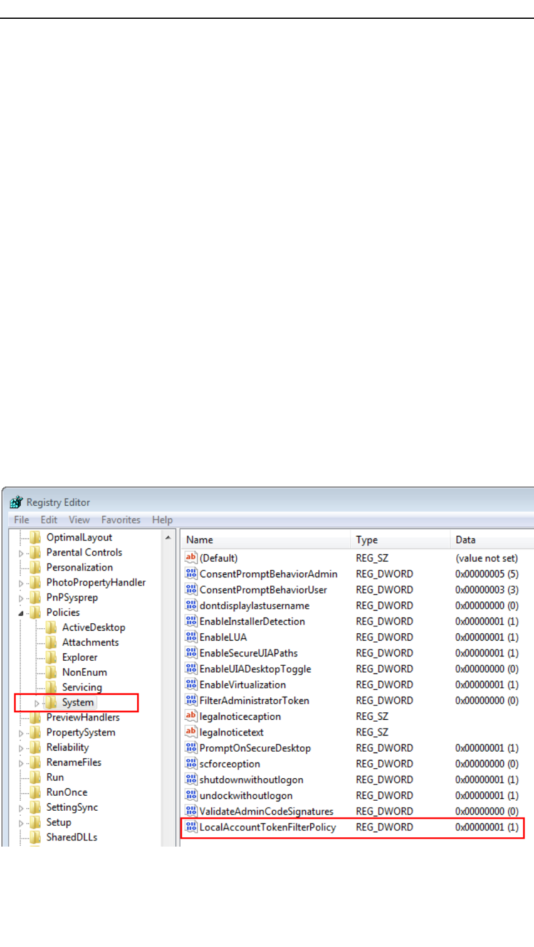Open the File menu
This screenshot has width=534, height=947.
[x=21, y=520]
